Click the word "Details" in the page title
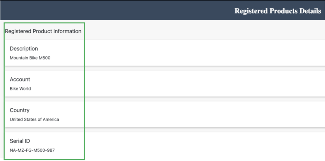The width and height of the screenshot is (325, 161). tap(310, 11)
